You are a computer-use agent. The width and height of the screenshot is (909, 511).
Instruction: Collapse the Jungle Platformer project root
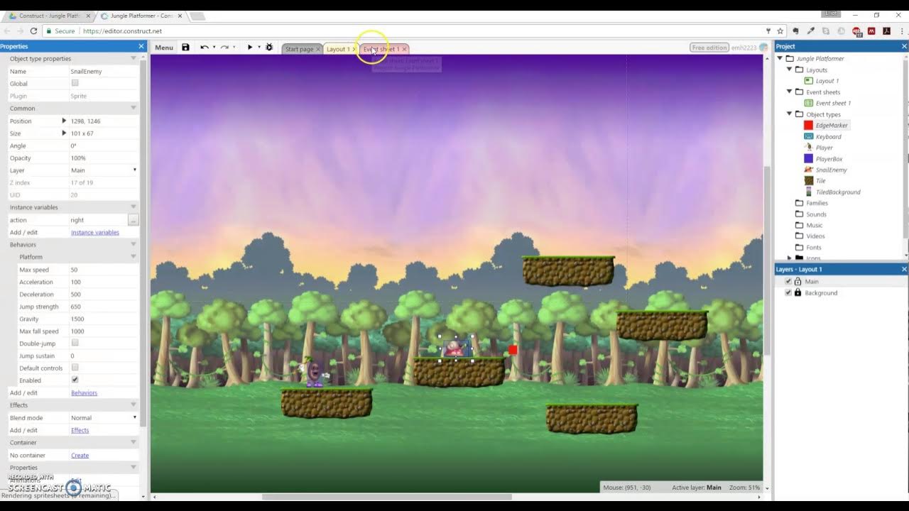coord(780,59)
